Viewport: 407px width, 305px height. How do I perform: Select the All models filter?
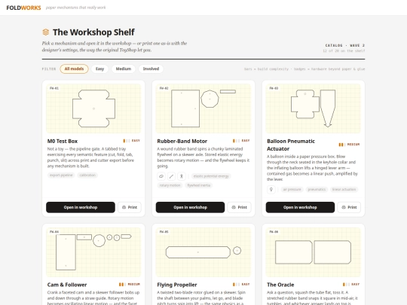click(74, 69)
